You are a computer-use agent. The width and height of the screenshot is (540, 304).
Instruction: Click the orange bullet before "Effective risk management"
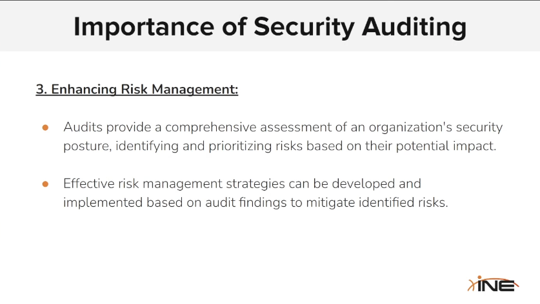point(46,184)
